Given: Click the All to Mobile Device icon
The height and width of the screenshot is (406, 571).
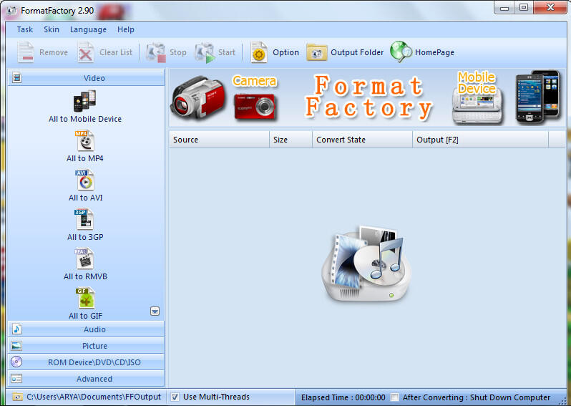Looking at the screenshot, I should click(x=84, y=101).
